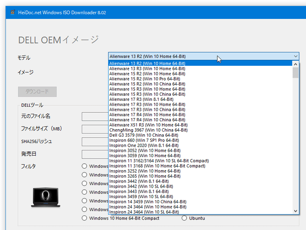
Task: Click the model list scroll-down arrow
Action: (296, 211)
